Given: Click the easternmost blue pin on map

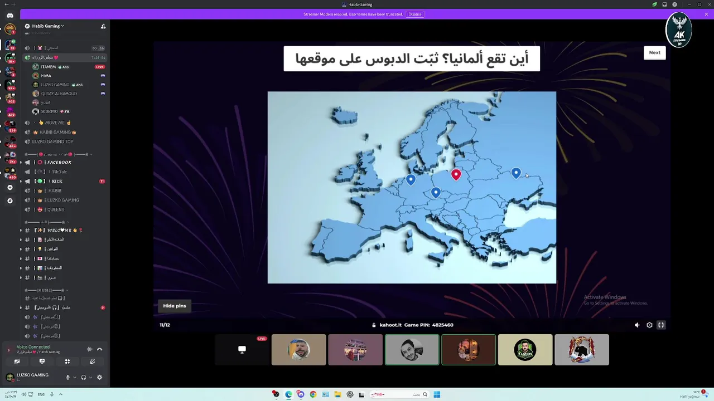Looking at the screenshot, I should (x=516, y=174).
